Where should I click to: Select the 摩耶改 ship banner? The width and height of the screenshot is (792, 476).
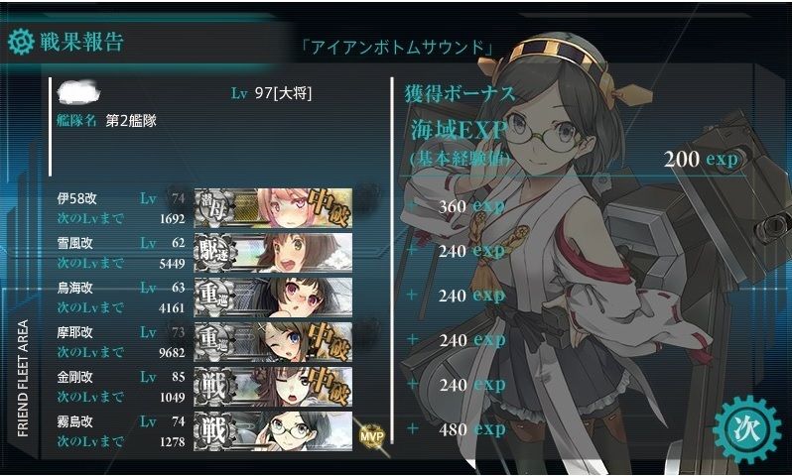click(273, 342)
